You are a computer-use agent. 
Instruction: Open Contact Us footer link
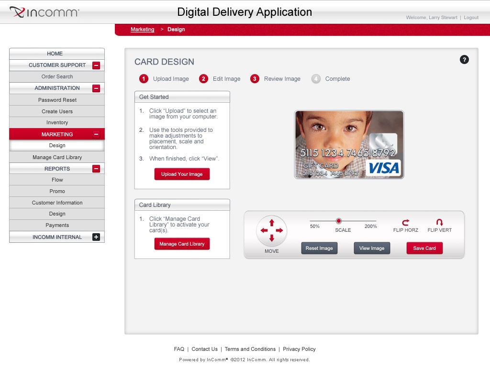[x=204, y=349]
